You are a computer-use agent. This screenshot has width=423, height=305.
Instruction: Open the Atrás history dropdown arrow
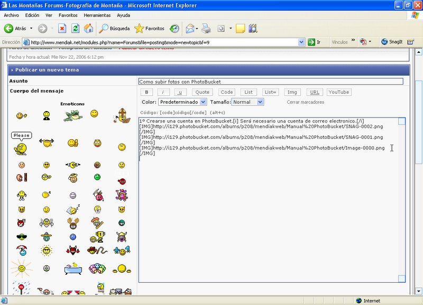click(x=31, y=29)
